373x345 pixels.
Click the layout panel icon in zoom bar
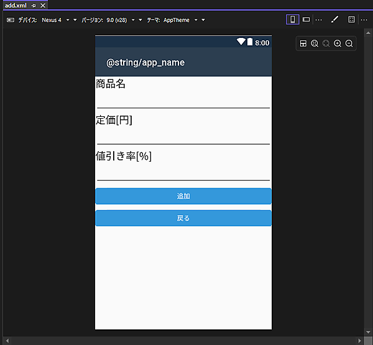tap(303, 44)
